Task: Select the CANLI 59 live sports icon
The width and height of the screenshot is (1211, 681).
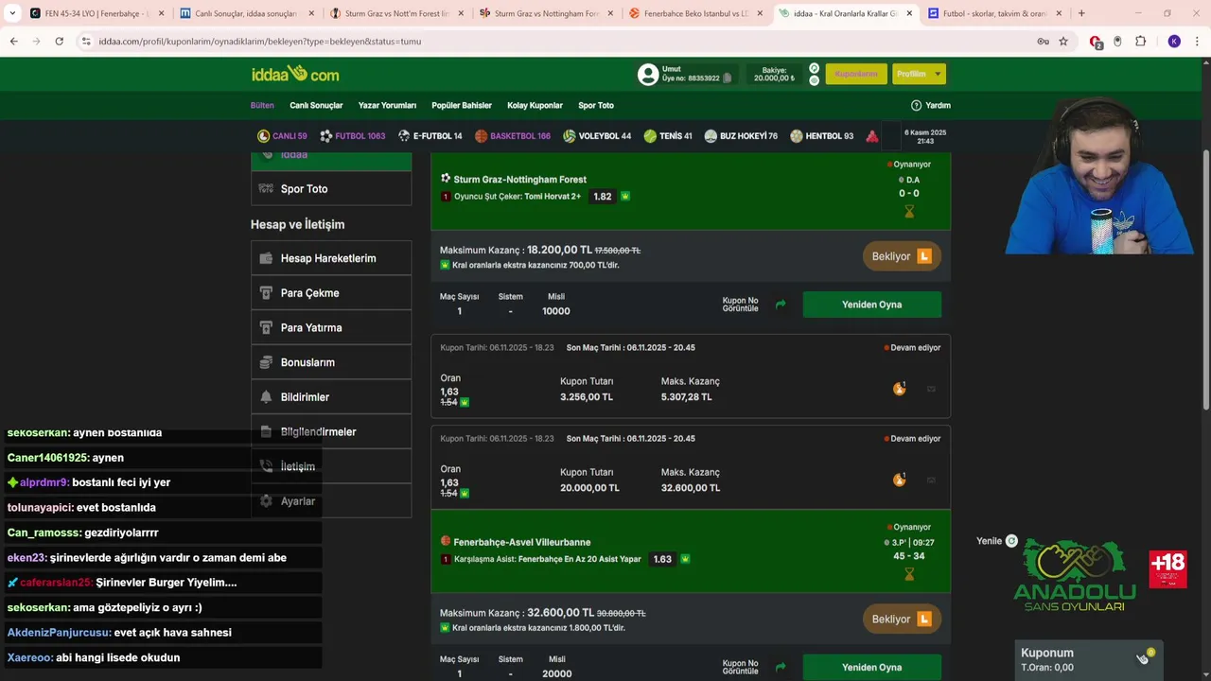Action: coord(263,136)
